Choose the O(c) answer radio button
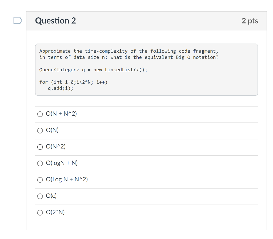Viewport: 273px width, 239px height. (x=40, y=196)
